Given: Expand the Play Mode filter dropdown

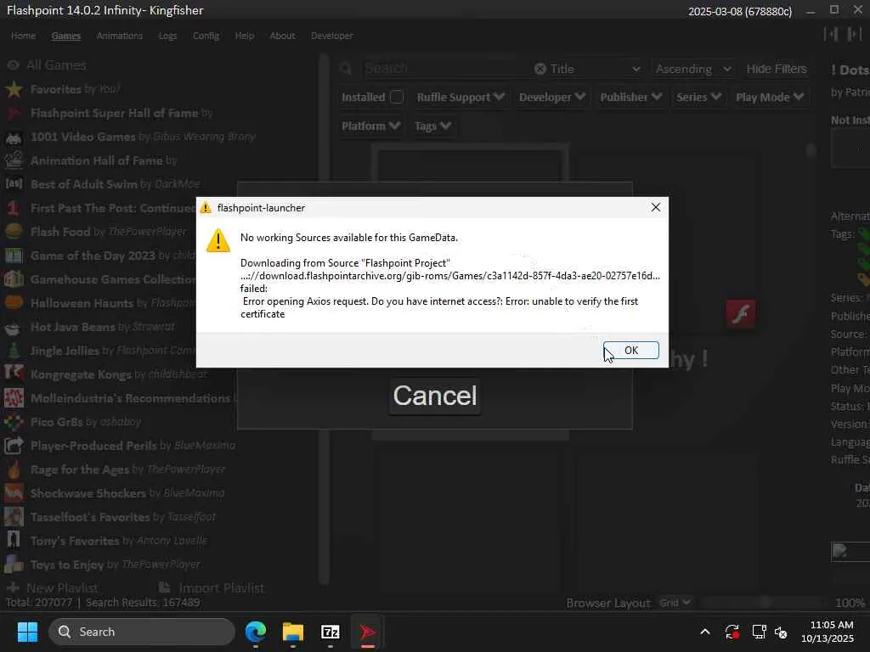Looking at the screenshot, I should click(x=770, y=97).
